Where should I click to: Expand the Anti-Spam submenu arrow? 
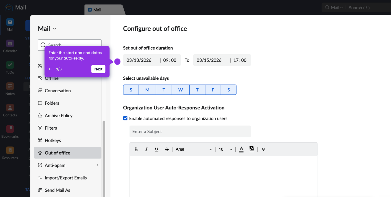(98, 165)
